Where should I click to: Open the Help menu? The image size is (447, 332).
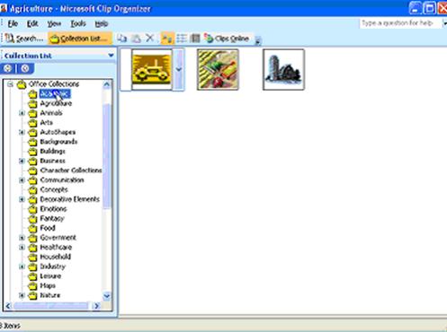pos(102,23)
